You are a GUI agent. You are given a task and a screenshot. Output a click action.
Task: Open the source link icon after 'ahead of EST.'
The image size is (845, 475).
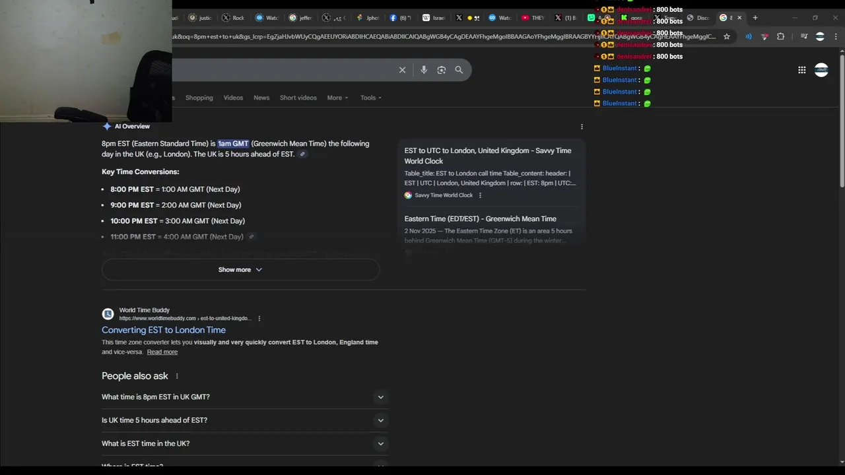[x=302, y=154]
